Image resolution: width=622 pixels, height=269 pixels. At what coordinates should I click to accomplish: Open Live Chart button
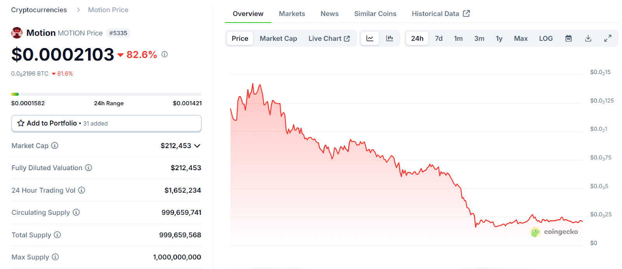tap(329, 38)
